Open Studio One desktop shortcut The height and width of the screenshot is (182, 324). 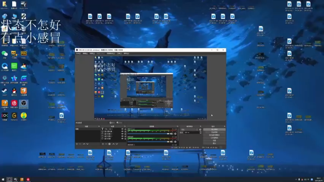(23, 5)
